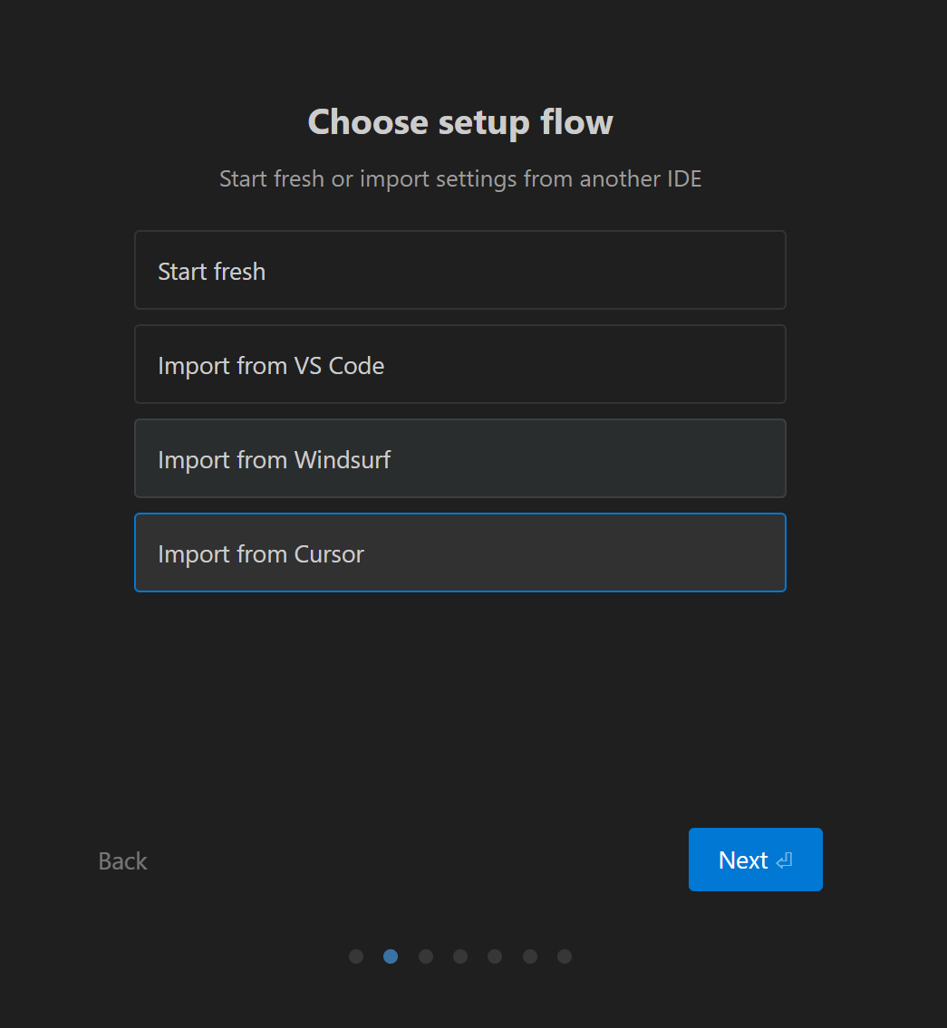Jump to the last step dot

[x=565, y=956]
